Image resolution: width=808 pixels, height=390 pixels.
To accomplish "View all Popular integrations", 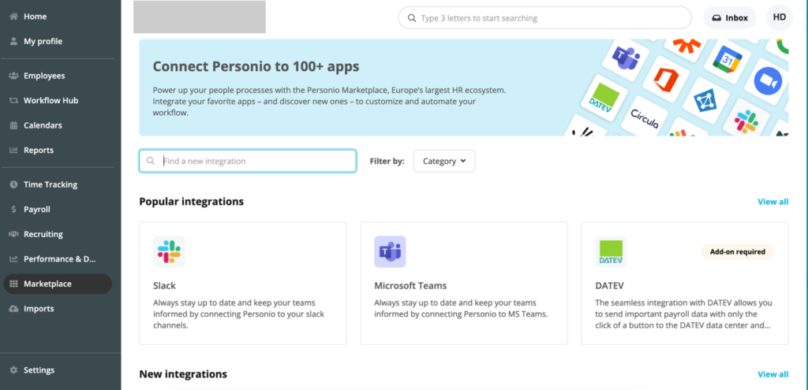I will coord(773,202).
